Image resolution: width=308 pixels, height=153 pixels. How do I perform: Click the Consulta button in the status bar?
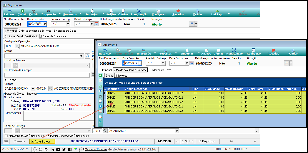click(19, 141)
